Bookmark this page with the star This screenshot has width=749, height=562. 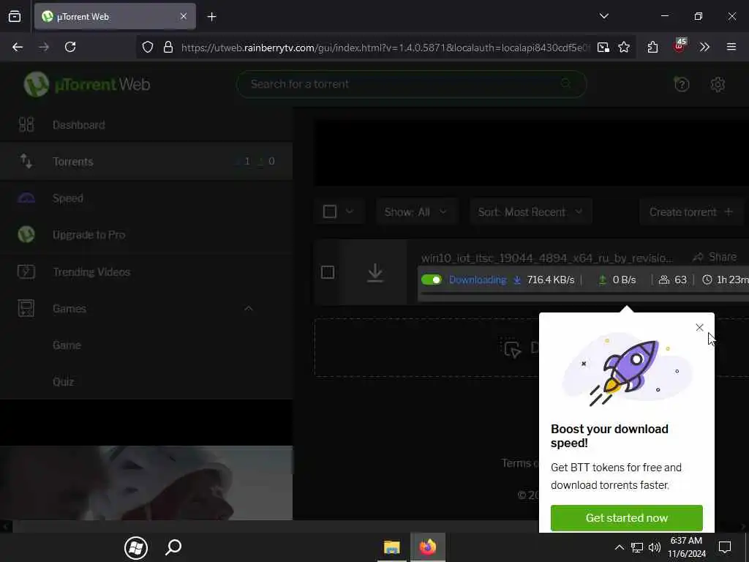[x=624, y=47]
